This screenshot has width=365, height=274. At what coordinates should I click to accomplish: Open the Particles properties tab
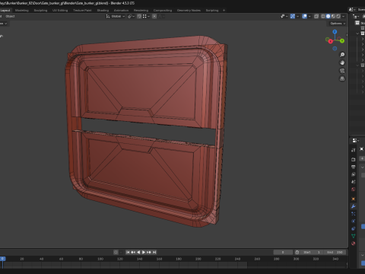(x=354, y=214)
